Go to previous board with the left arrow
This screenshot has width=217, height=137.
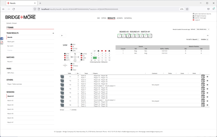(62, 35)
